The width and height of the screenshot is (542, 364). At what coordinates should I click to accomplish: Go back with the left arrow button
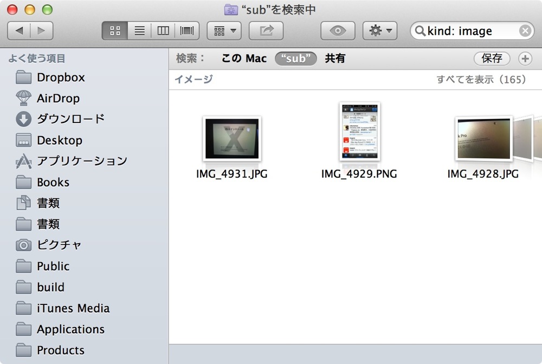pyautogui.click(x=19, y=31)
